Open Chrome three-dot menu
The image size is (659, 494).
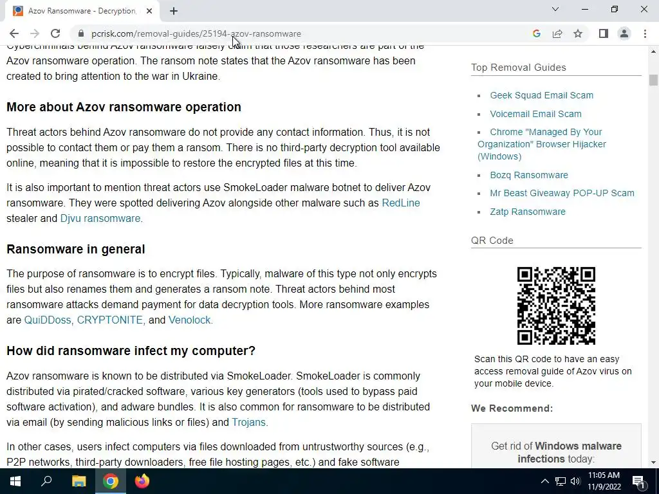coord(645,33)
